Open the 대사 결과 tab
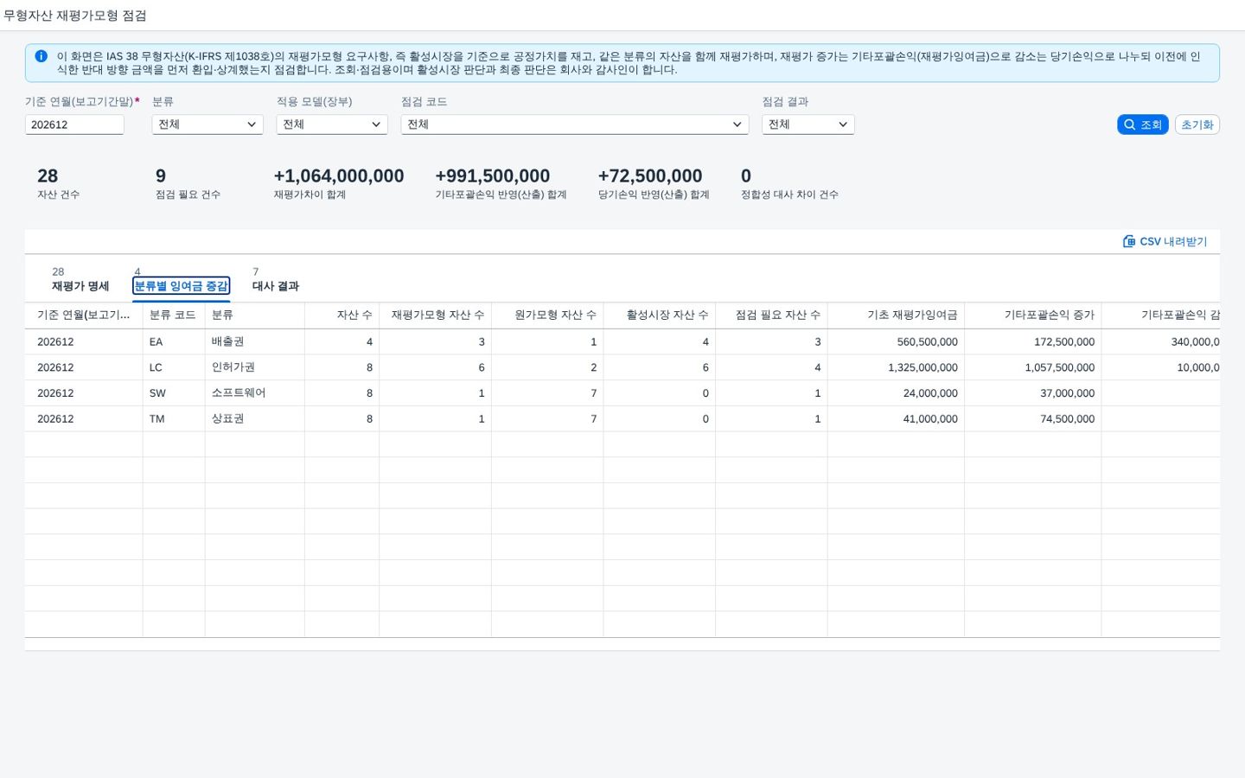The image size is (1245, 778). 276,286
